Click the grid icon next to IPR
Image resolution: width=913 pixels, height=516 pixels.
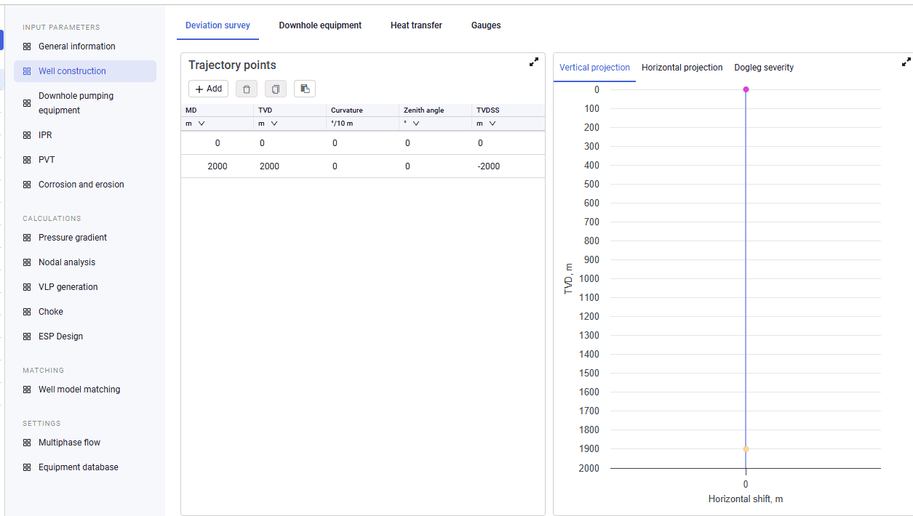(x=27, y=135)
